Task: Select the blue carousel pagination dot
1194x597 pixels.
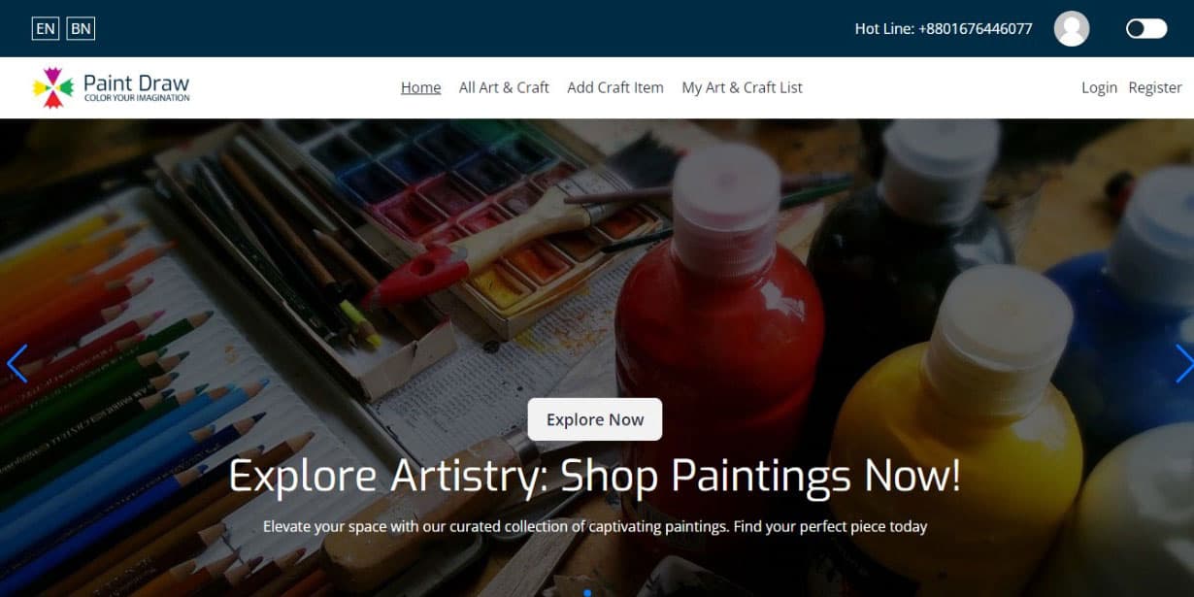Action: [587, 592]
